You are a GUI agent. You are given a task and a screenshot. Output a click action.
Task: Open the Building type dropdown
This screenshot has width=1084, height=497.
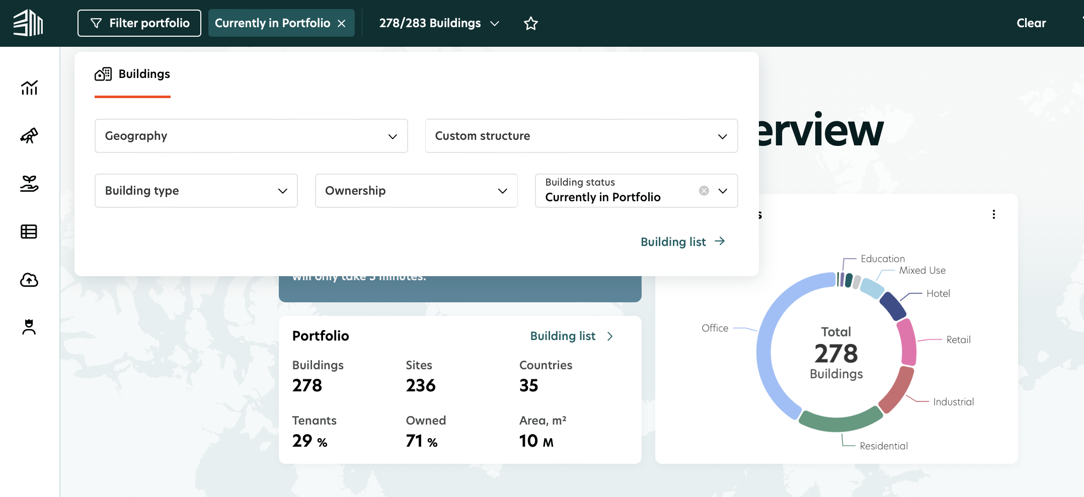(x=196, y=191)
